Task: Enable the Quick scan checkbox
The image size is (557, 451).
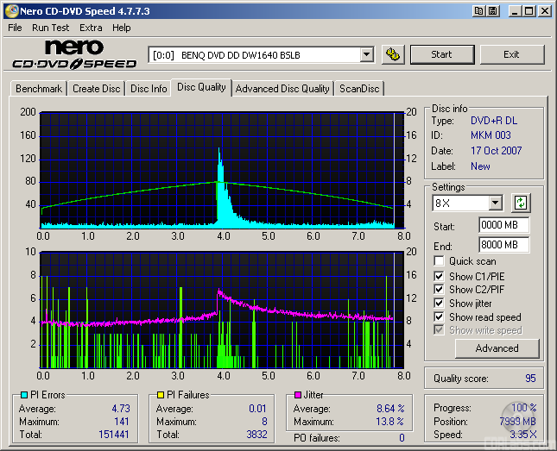Action: pyautogui.click(x=440, y=261)
